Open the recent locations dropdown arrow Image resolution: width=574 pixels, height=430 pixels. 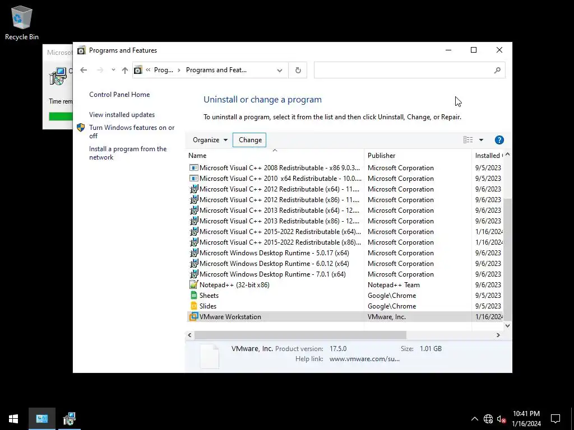(113, 70)
